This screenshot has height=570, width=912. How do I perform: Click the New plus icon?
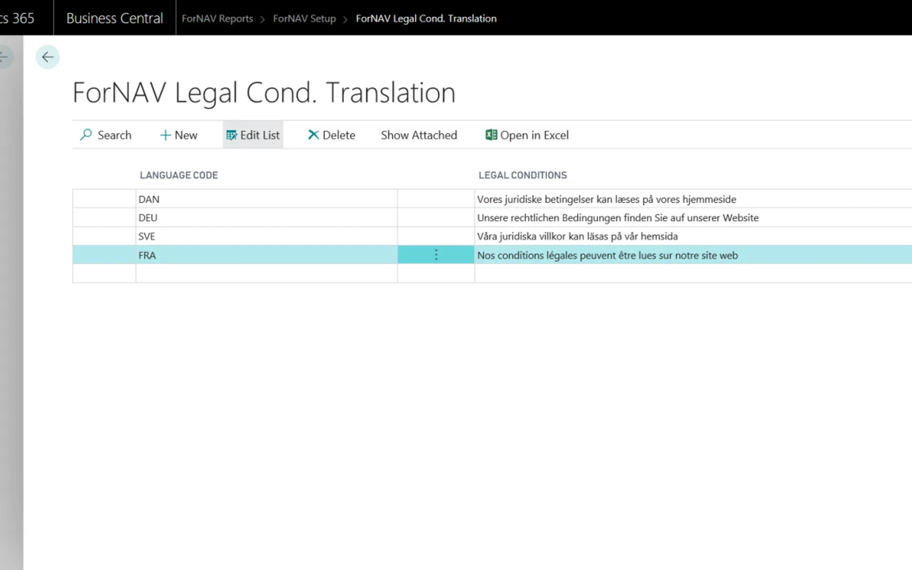[165, 135]
